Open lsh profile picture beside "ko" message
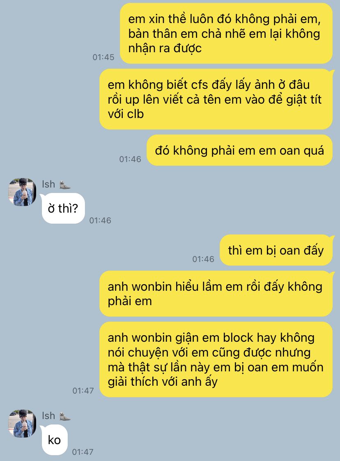The width and height of the screenshot is (340, 461). 22,423
